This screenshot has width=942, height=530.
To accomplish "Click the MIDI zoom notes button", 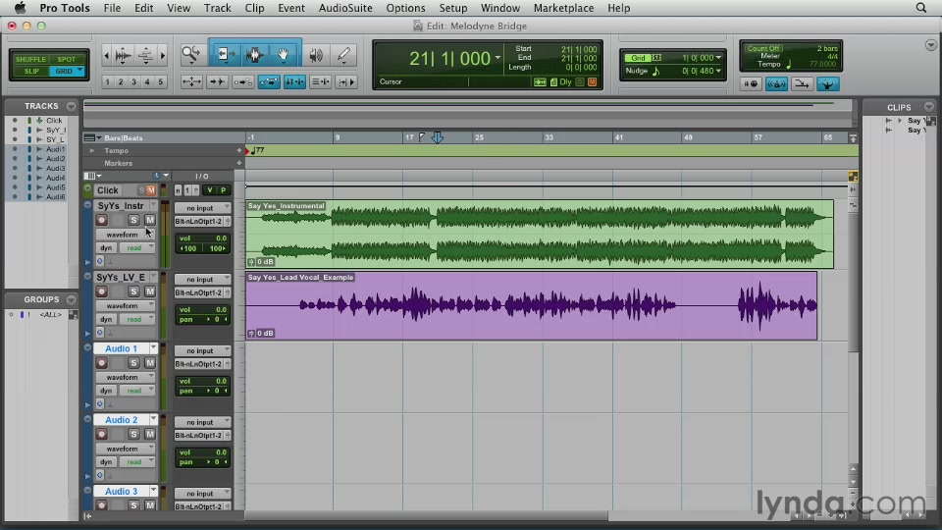I will point(145,55).
